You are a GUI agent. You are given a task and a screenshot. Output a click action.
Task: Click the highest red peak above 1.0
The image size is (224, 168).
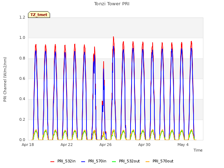[x=113, y=37]
